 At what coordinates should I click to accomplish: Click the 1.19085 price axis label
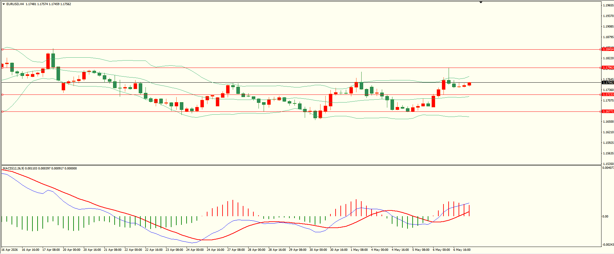click(x=608, y=27)
